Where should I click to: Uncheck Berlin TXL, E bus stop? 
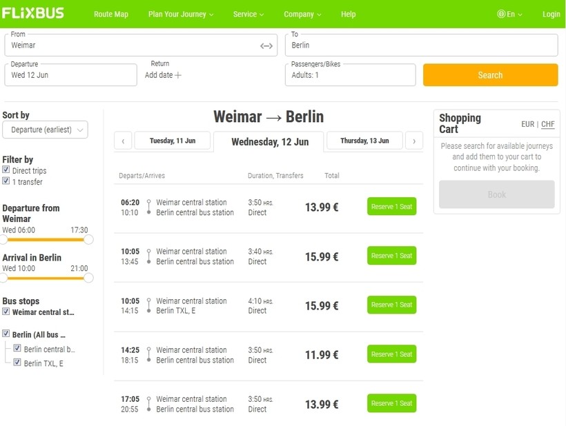pos(17,363)
